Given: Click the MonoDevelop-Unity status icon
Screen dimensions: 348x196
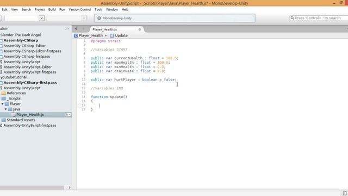Looking at the screenshot, I should [99, 18].
